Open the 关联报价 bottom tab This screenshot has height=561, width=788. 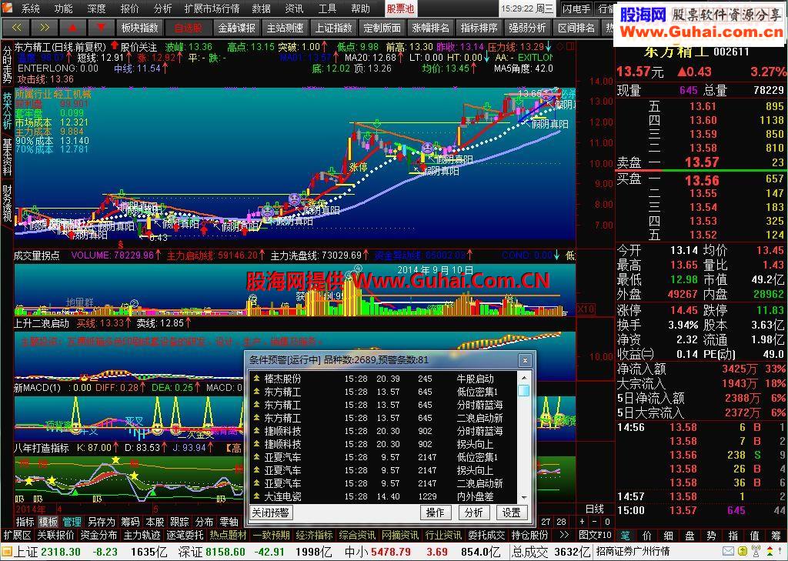(55, 536)
